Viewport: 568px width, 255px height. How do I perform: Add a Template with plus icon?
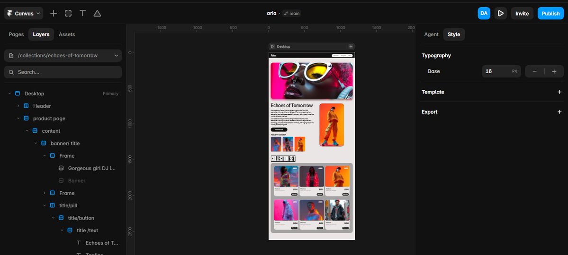(559, 92)
